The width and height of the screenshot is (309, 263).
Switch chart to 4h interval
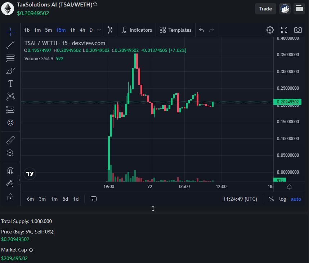click(82, 30)
